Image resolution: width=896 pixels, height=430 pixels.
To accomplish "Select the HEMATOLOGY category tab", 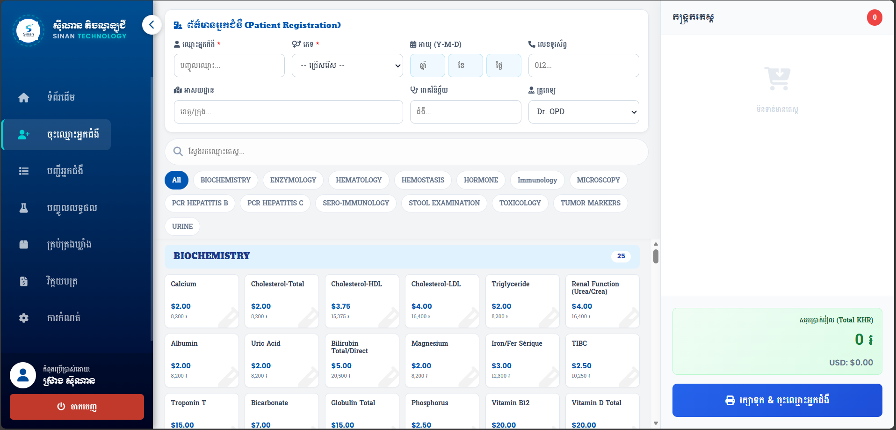I will pos(359,180).
